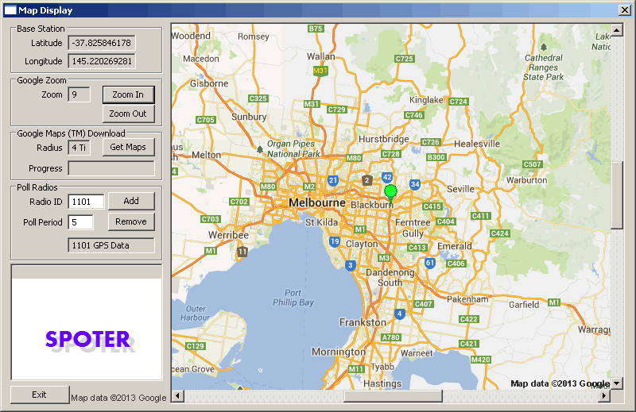Click the M31 highway shield near Wallan
The image size is (636, 412).
pyautogui.click(x=320, y=71)
